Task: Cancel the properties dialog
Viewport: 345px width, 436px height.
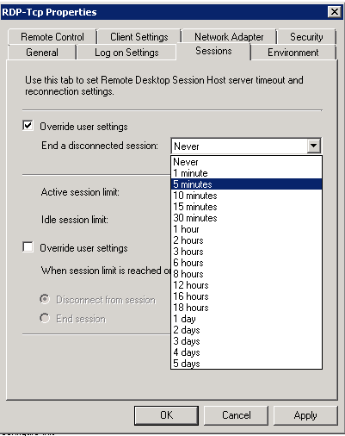Action: click(x=236, y=415)
